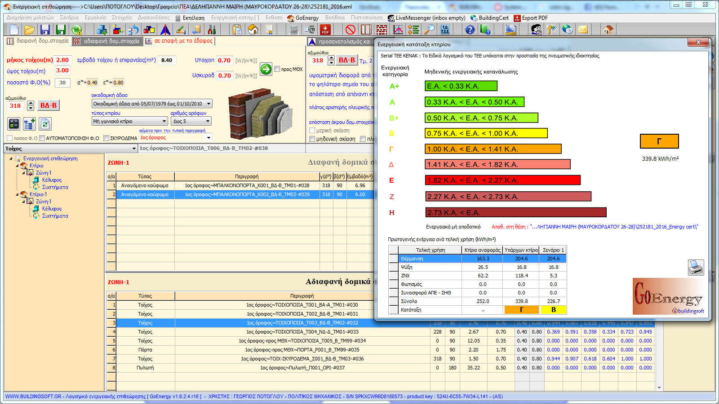The width and height of the screenshot is (719, 404).
Task: Click the Export PDF toolbar icon
Action: tap(325, 30)
